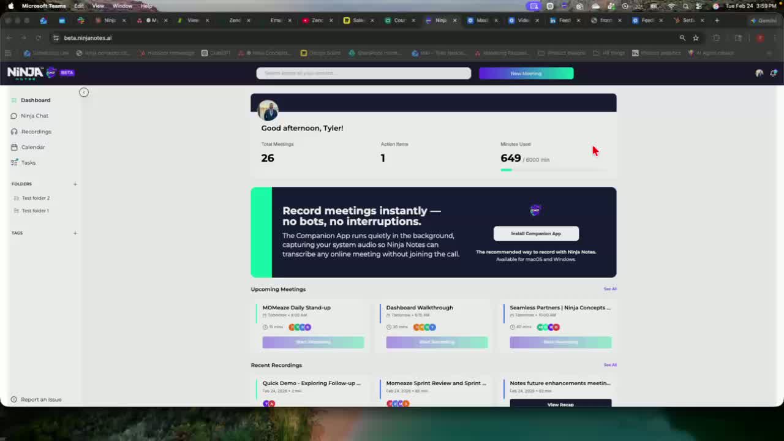Open Notes future enhancements meeting recording

click(560, 383)
